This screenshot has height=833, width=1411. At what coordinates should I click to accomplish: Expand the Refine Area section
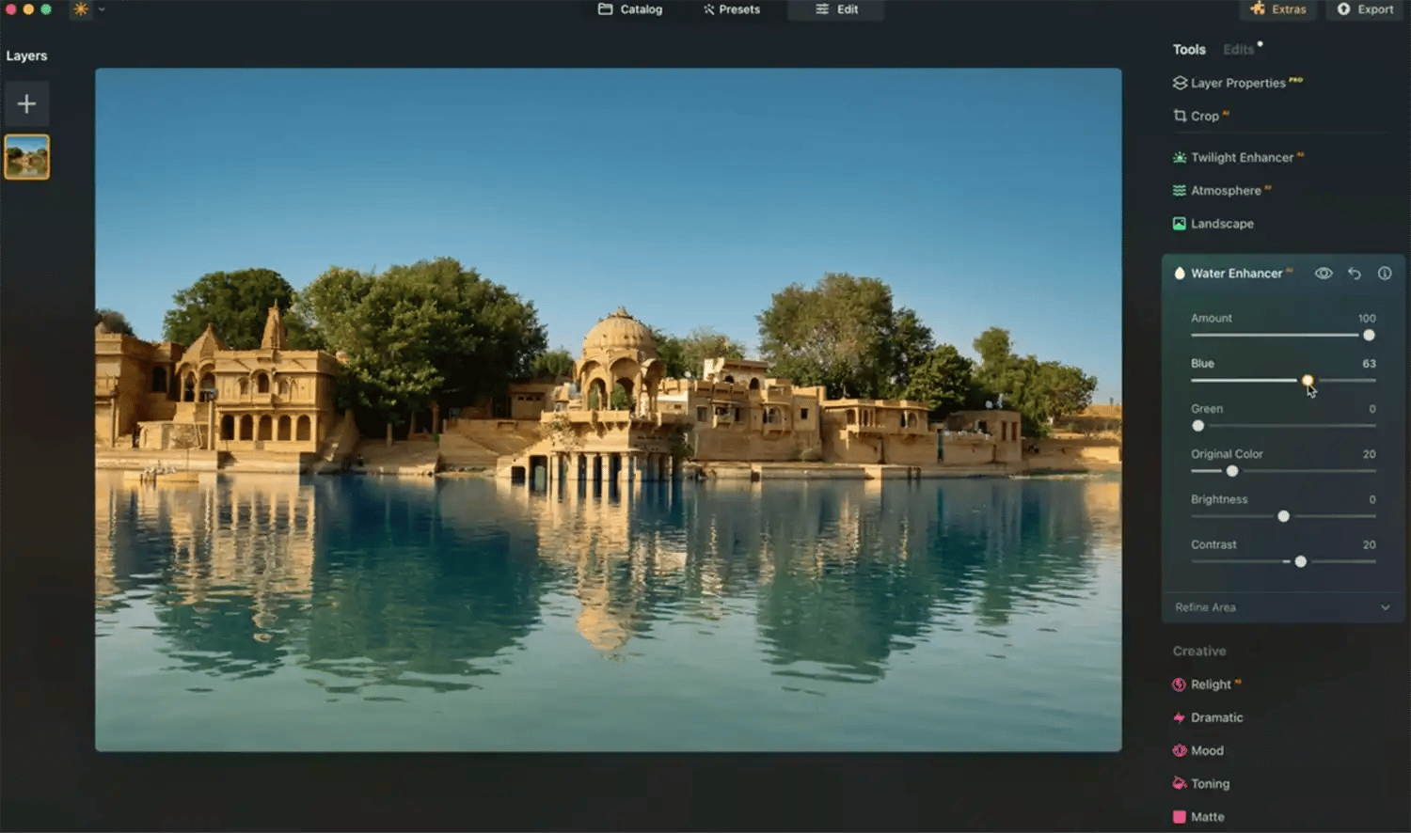1283,607
